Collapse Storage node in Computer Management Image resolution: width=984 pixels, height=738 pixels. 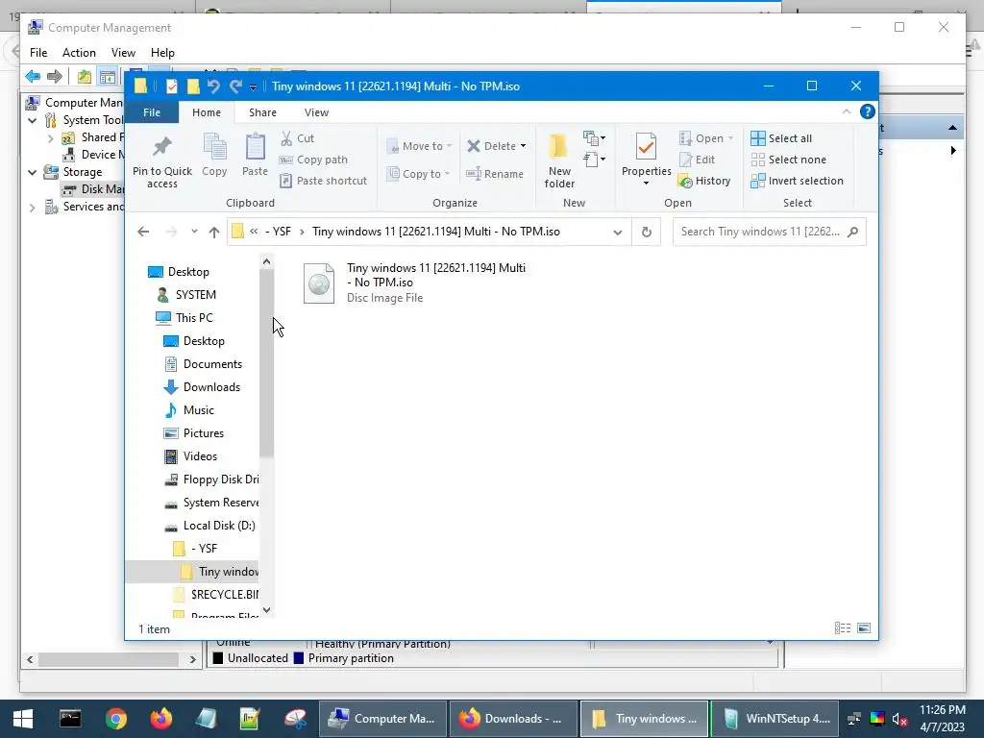[33, 172]
